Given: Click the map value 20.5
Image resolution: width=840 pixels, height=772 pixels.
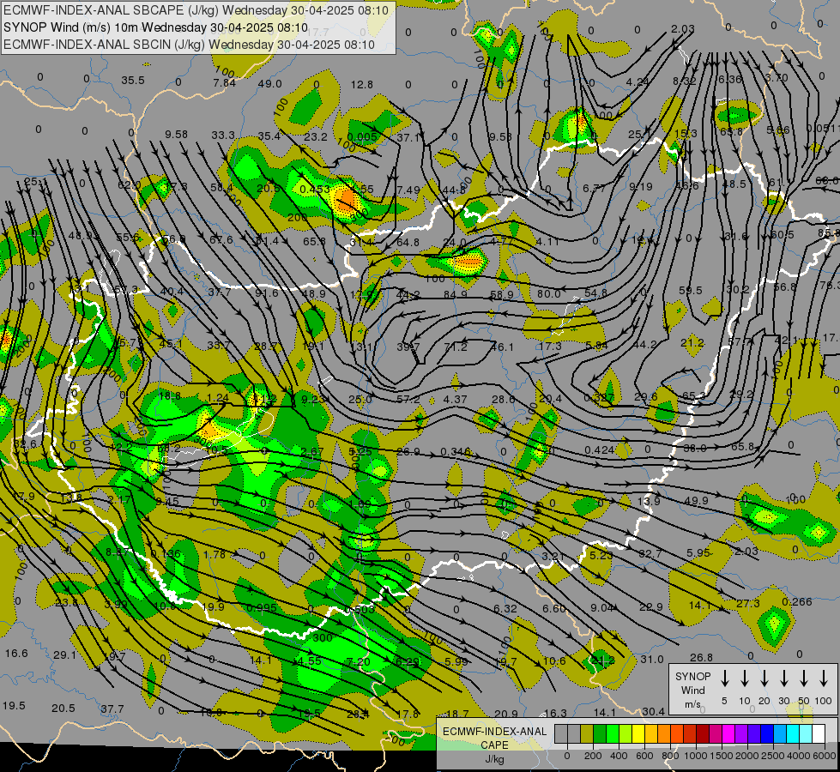Looking at the screenshot, I should pyautogui.click(x=63, y=709).
